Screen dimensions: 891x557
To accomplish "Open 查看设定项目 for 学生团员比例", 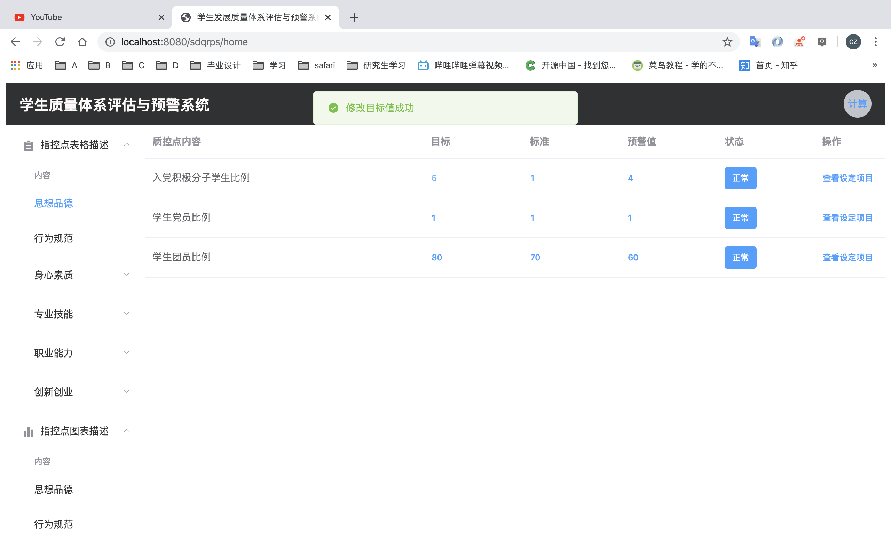I will (x=847, y=258).
